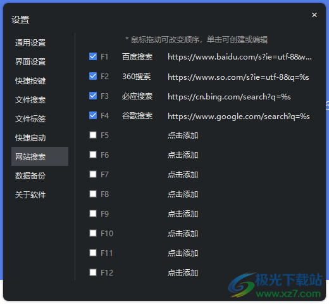Edit the 谷歌搜索 name entry

[x=137, y=116]
